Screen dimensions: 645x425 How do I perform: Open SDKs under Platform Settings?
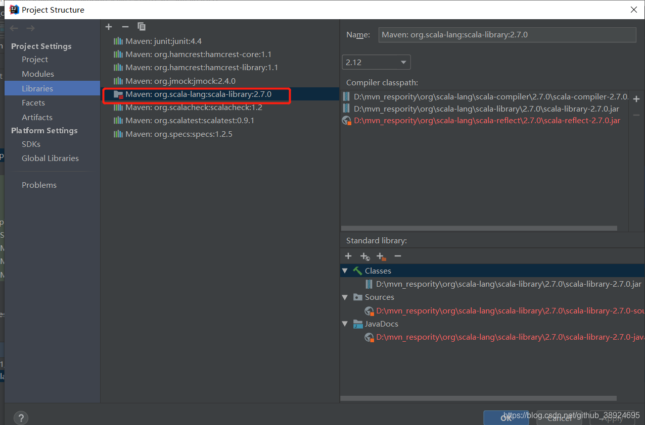point(31,144)
